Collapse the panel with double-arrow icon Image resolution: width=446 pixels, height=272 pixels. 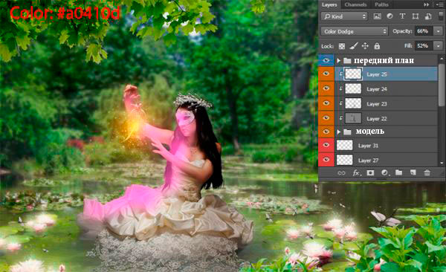click(427, 4)
